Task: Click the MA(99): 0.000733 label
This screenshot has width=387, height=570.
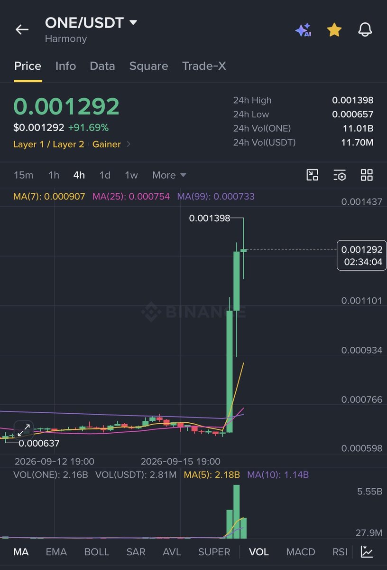Action: pos(216,196)
